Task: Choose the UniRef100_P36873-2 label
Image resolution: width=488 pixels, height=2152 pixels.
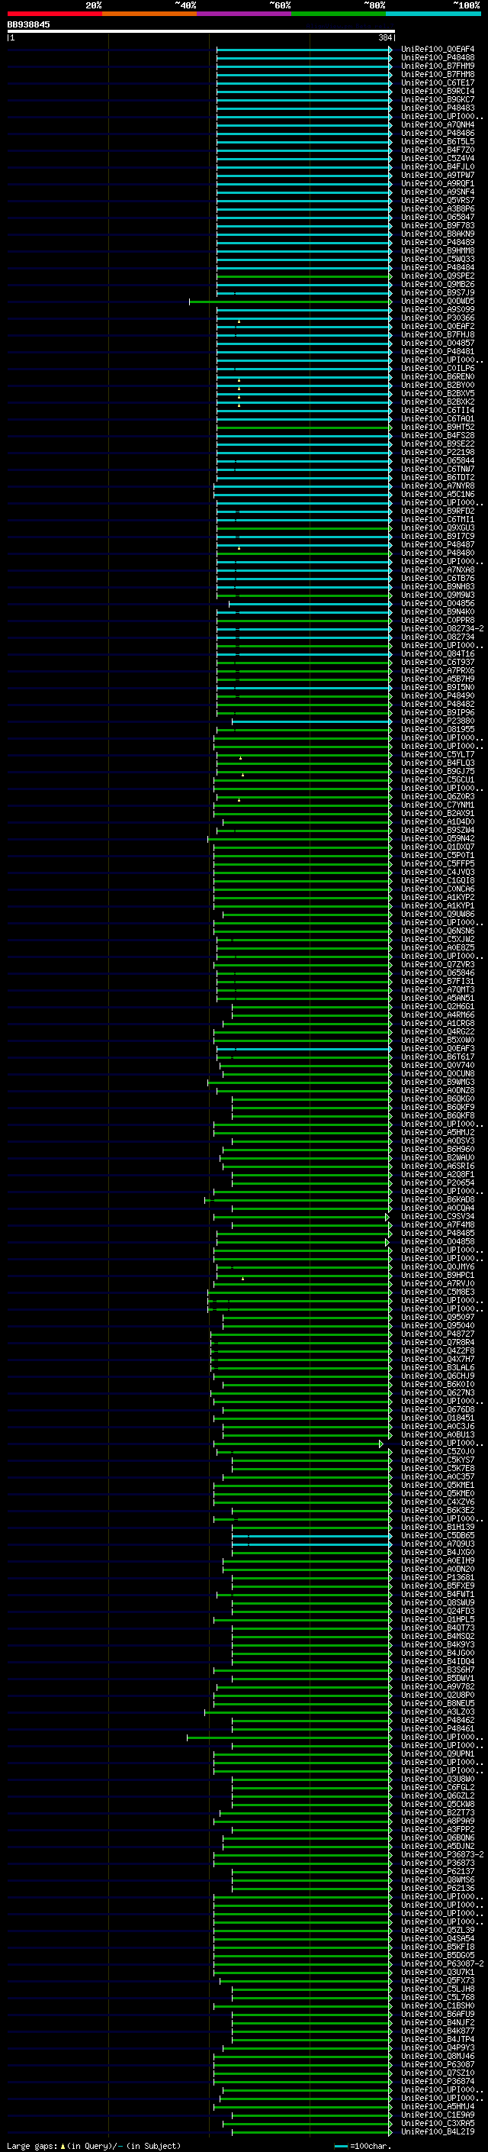Action: coord(442,1854)
